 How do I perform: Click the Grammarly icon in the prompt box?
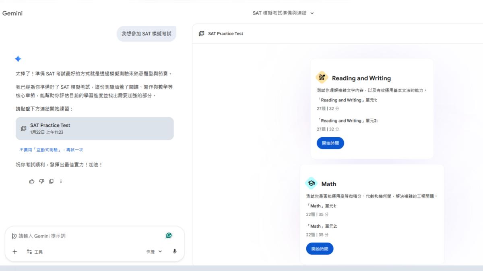tap(169, 236)
